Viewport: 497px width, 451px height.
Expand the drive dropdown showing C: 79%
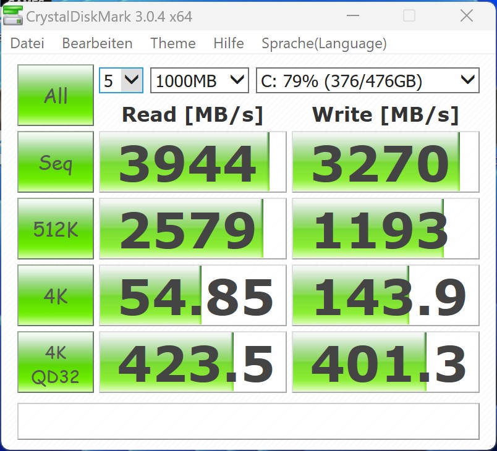[x=368, y=80]
